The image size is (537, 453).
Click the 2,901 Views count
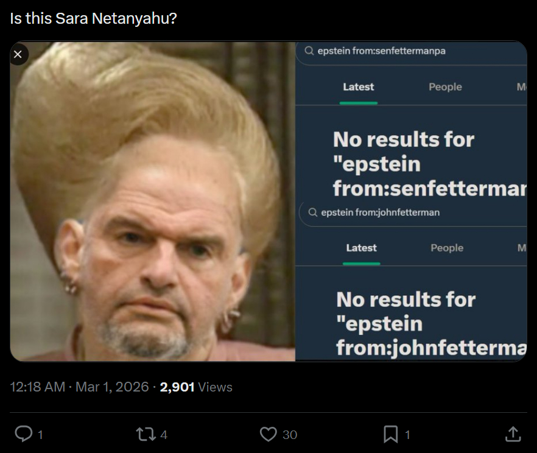pyautogui.click(x=195, y=387)
